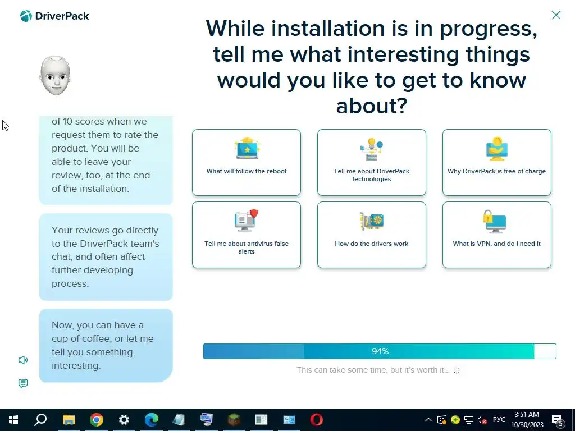
Task: Open network status tray icon
Action: tap(469, 420)
